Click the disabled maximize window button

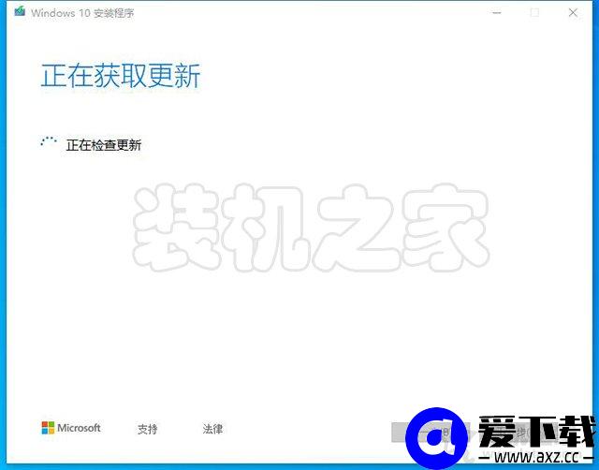tap(534, 12)
